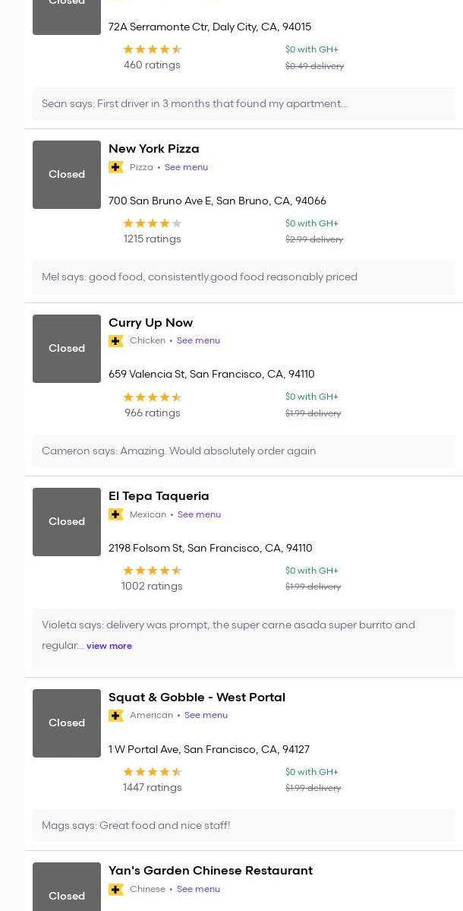This screenshot has height=911, width=463.
Task: Click the Closed thumbnail for Squat & Gobble
Action: pyautogui.click(x=67, y=723)
